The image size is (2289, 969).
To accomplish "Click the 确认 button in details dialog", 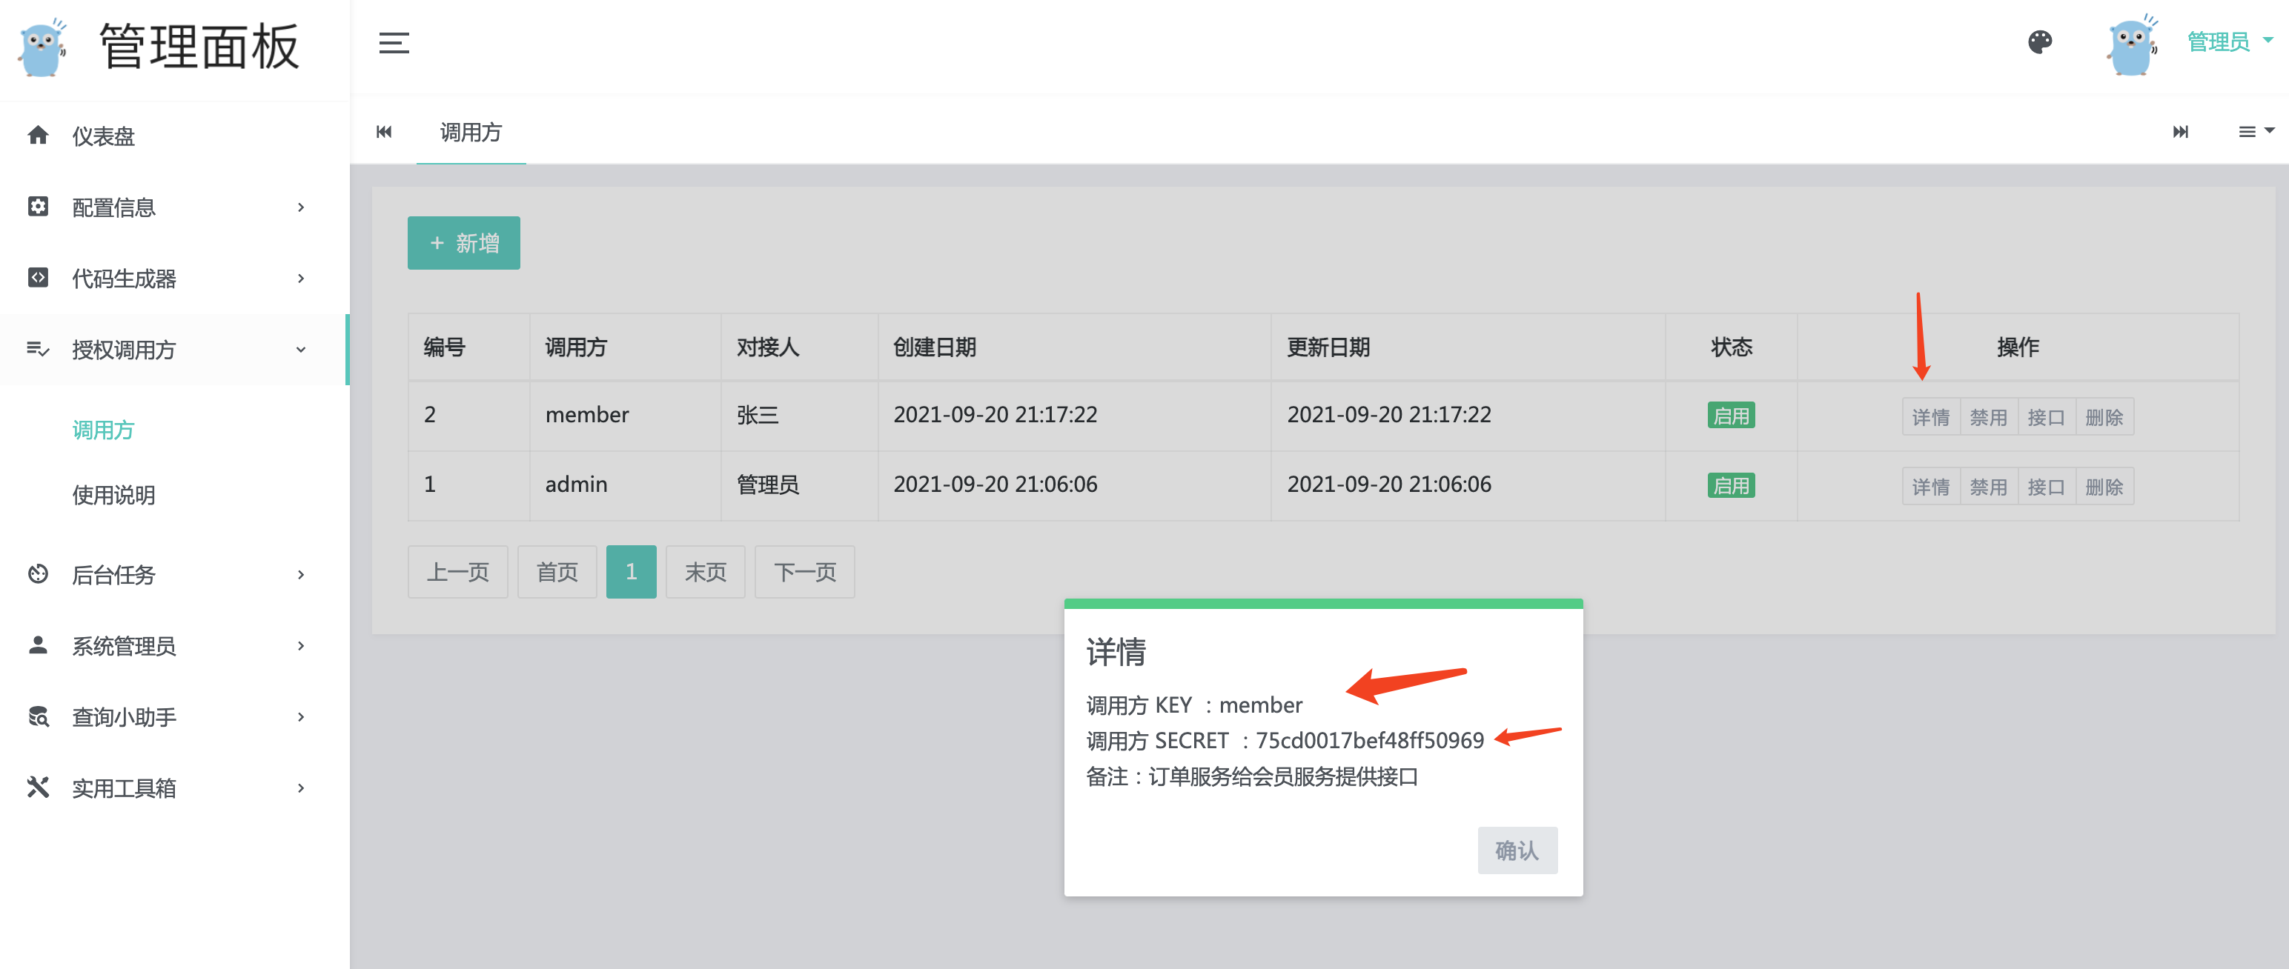I will pos(1516,850).
